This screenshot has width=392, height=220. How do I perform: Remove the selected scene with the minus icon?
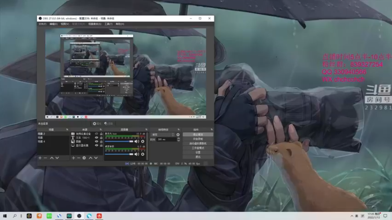pos(45,158)
